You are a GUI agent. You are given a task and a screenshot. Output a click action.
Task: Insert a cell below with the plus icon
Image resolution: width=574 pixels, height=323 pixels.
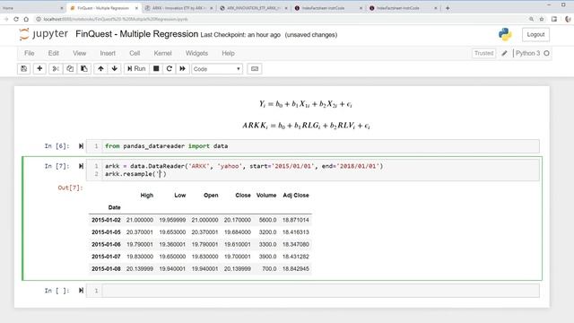click(39, 69)
